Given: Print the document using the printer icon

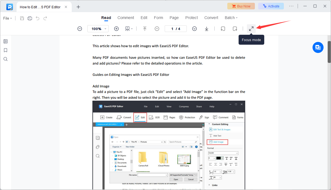Looking at the screenshot, I should click(x=30, y=18).
